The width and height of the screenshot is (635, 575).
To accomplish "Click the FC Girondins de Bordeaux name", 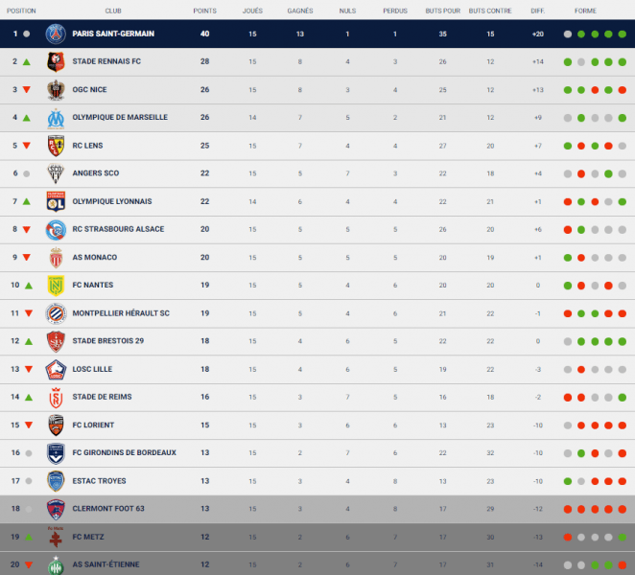I will point(124,453).
